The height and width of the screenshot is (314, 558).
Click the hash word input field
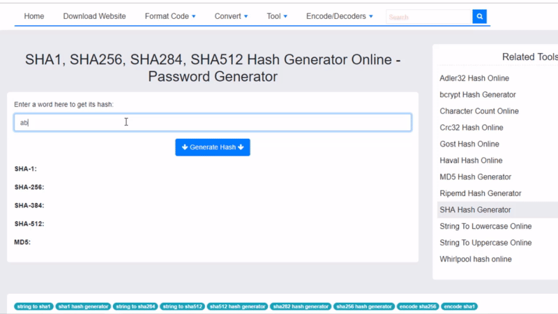coord(212,122)
